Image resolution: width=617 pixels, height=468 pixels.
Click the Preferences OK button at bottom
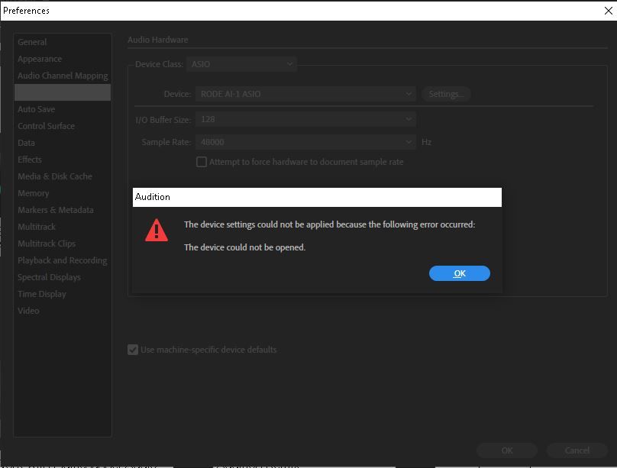tap(507, 450)
